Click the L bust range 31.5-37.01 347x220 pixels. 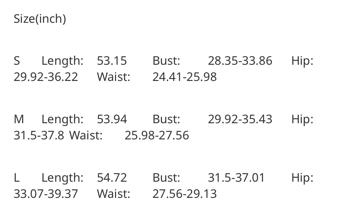point(236,178)
